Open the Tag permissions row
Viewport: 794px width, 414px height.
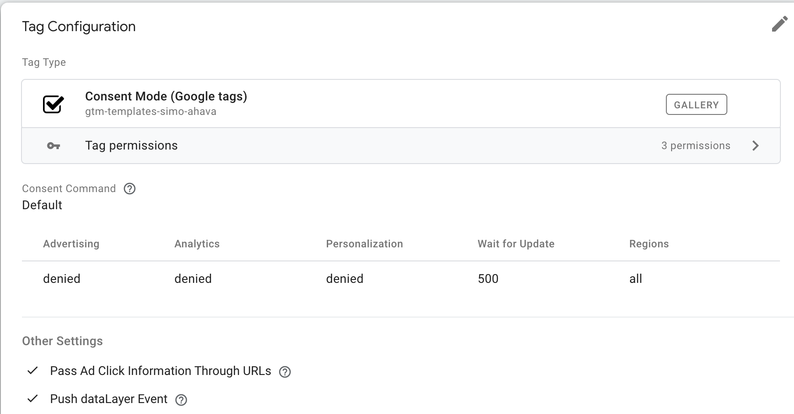pyautogui.click(x=132, y=146)
